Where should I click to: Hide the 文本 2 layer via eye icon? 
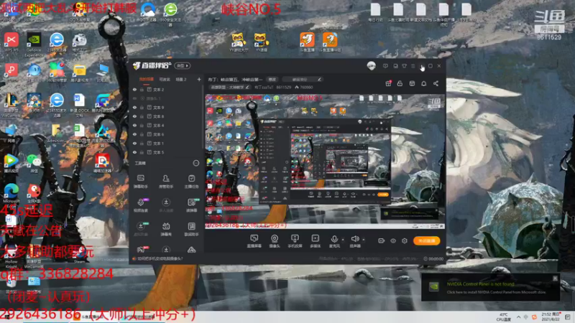point(134,89)
